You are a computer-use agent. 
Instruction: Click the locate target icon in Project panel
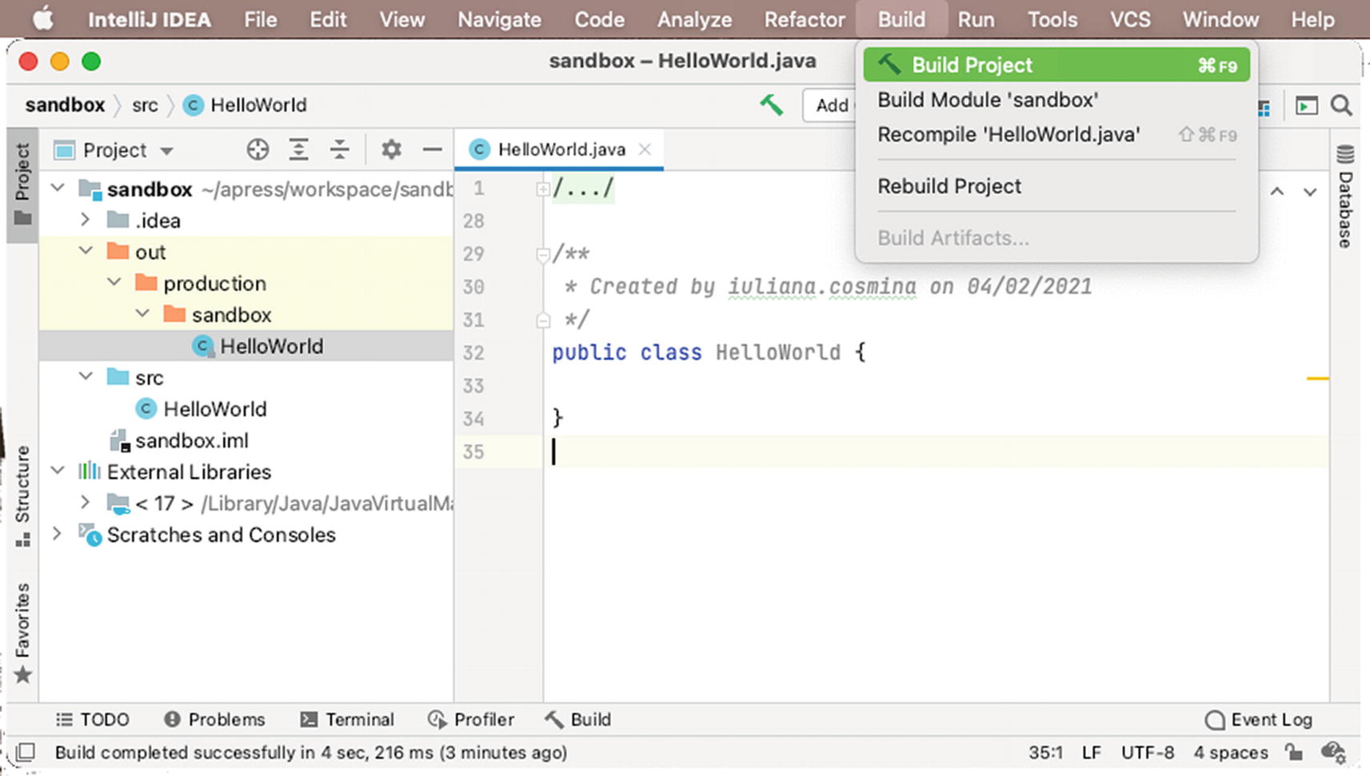(258, 149)
